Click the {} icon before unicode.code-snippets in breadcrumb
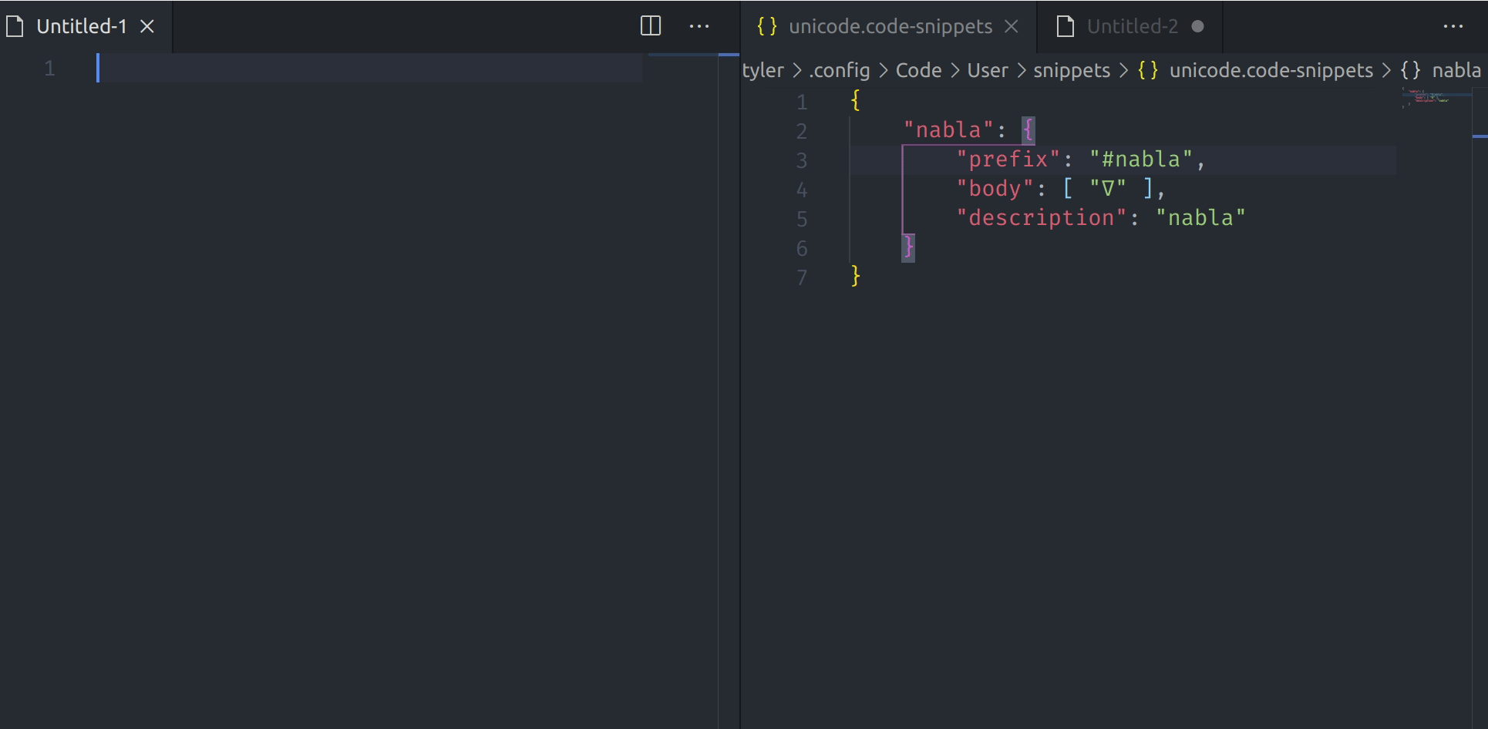 coord(1148,70)
